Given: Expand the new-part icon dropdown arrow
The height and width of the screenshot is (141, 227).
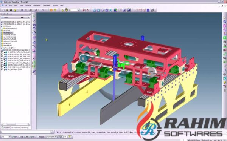Looking at the screenshot, I should click(18, 10).
